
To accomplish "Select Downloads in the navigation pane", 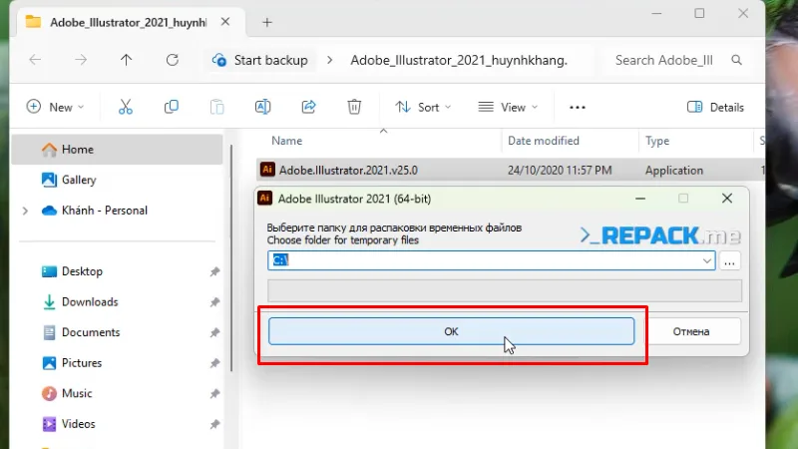I will (89, 301).
